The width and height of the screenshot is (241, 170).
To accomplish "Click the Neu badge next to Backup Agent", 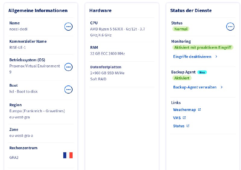I will click(x=202, y=72).
